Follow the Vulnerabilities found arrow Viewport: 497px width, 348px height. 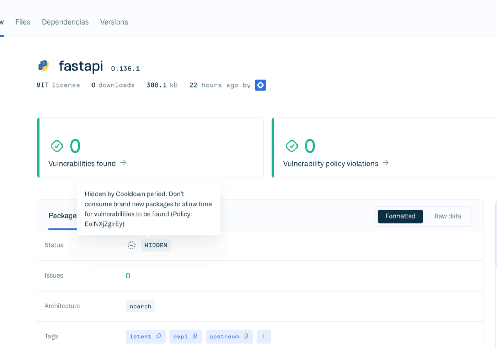pyautogui.click(x=123, y=163)
